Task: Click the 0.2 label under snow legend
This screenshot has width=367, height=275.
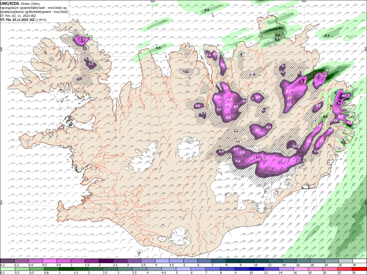Action: point(2,265)
